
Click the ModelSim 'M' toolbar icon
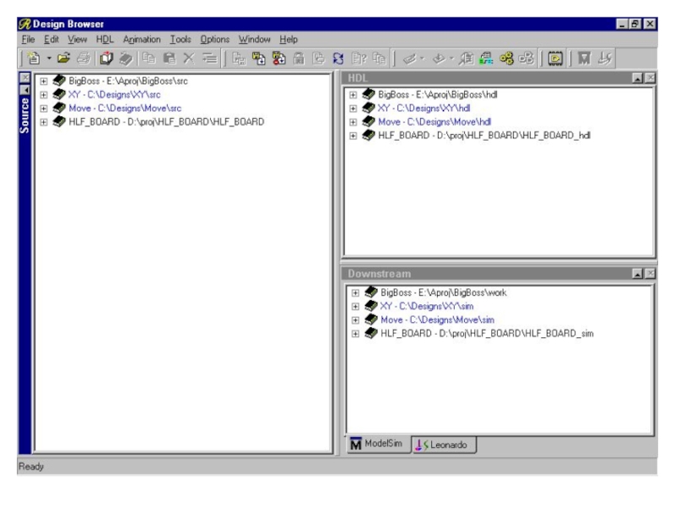click(583, 60)
